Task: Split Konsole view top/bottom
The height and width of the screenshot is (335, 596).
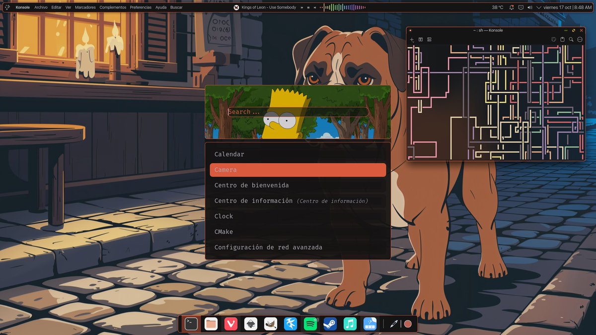Action: tap(430, 39)
